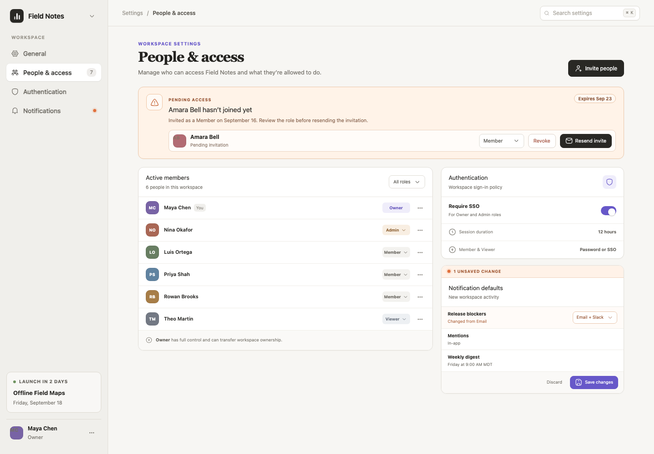Click Luis Ortega's LO avatar

click(152, 252)
